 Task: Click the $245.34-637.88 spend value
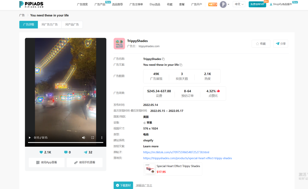pyautogui.click(x=159, y=91)
